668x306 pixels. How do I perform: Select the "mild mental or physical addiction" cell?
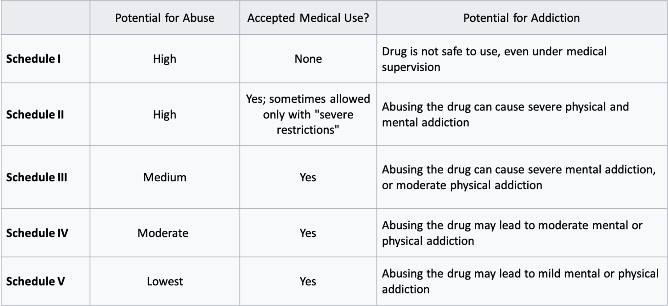coord(520,282)
